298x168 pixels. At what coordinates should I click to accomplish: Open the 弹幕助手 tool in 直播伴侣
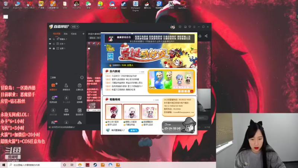coord(53,87)
